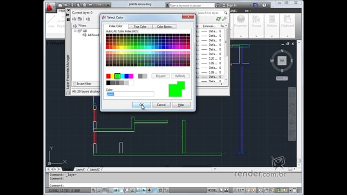
Task: Click the Color name input field
Action: [x=130, y=94]
